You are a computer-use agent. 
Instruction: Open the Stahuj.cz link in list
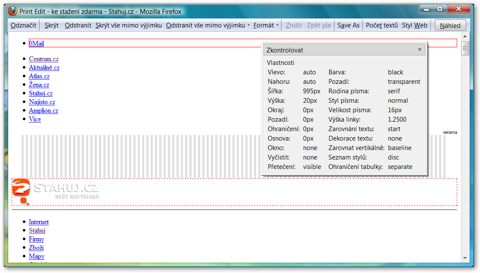[x=41, y=93]
